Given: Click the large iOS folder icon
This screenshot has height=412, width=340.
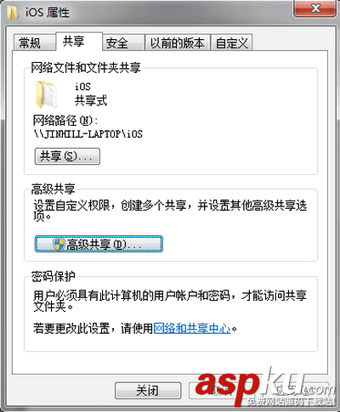Looking at the screenshot, I should (46, 94).
